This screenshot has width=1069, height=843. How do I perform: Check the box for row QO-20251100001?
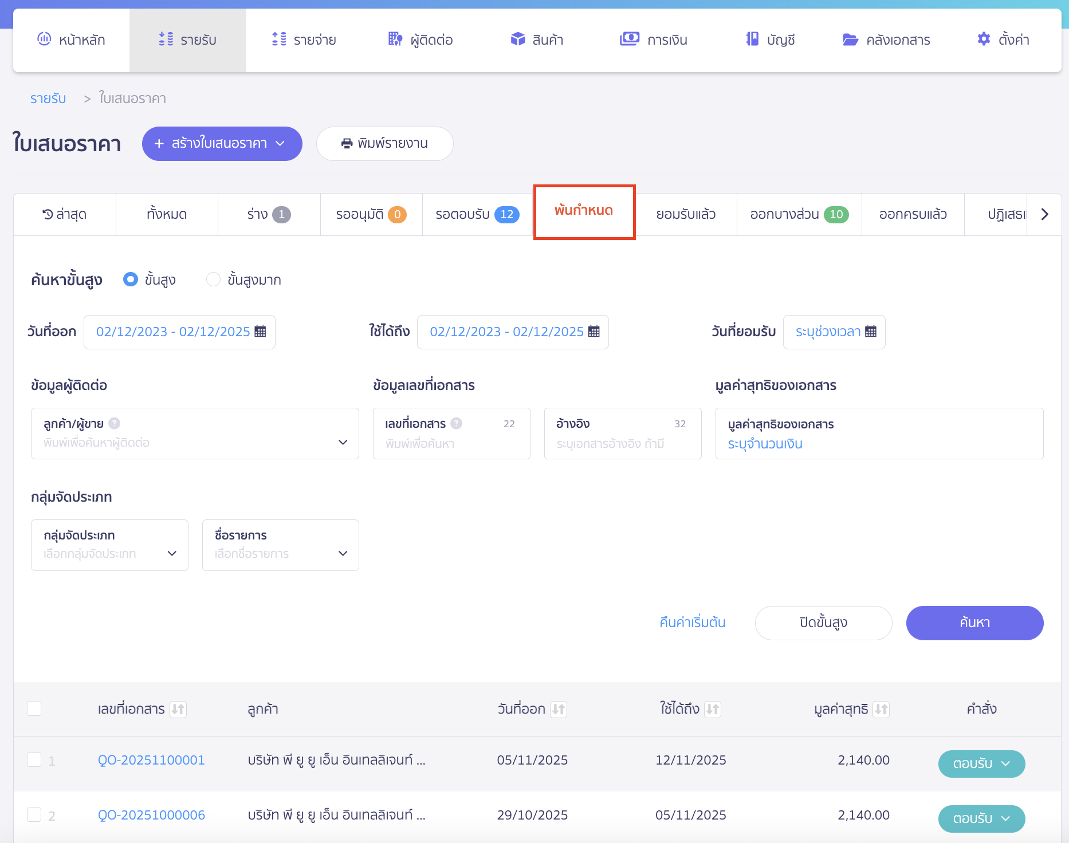click(34, 760)
